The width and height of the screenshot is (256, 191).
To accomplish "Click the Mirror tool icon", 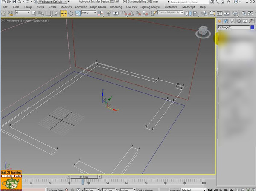I will pyautogui.click(x=189, y=13).
